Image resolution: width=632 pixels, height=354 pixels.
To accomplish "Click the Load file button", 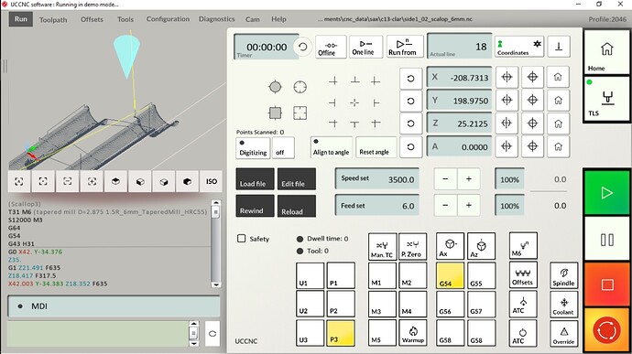I will pyautogui.click(x=255, y=178).
